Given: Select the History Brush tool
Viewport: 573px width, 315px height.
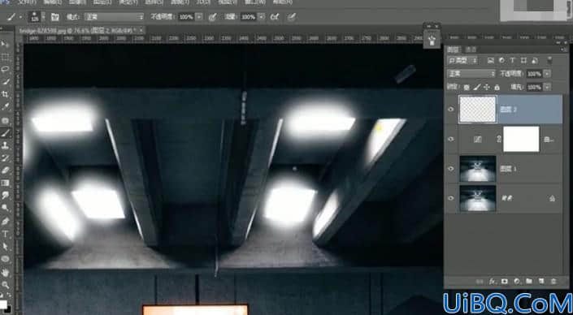Looking at the screenshot, I should point(5,157).
